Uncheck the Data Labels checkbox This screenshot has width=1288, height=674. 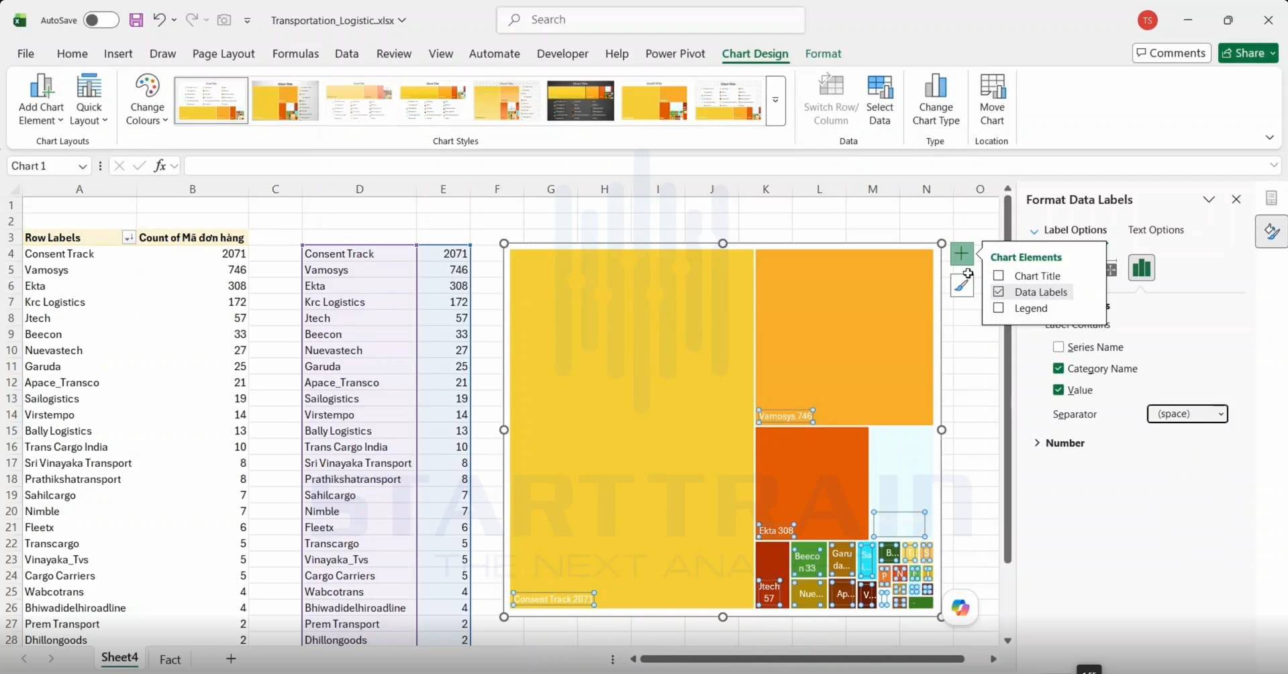(999, 292)
